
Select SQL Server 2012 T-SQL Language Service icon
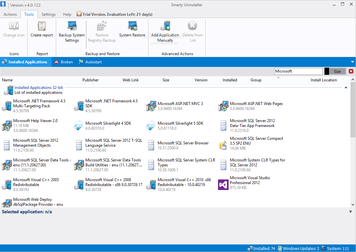point(79,145)
